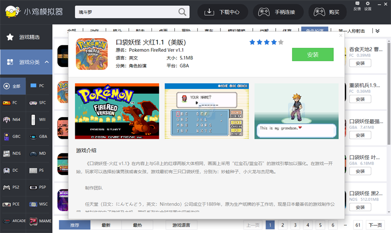
Task: Open the 游戏语言 language filter
Action: click(181, 225)
